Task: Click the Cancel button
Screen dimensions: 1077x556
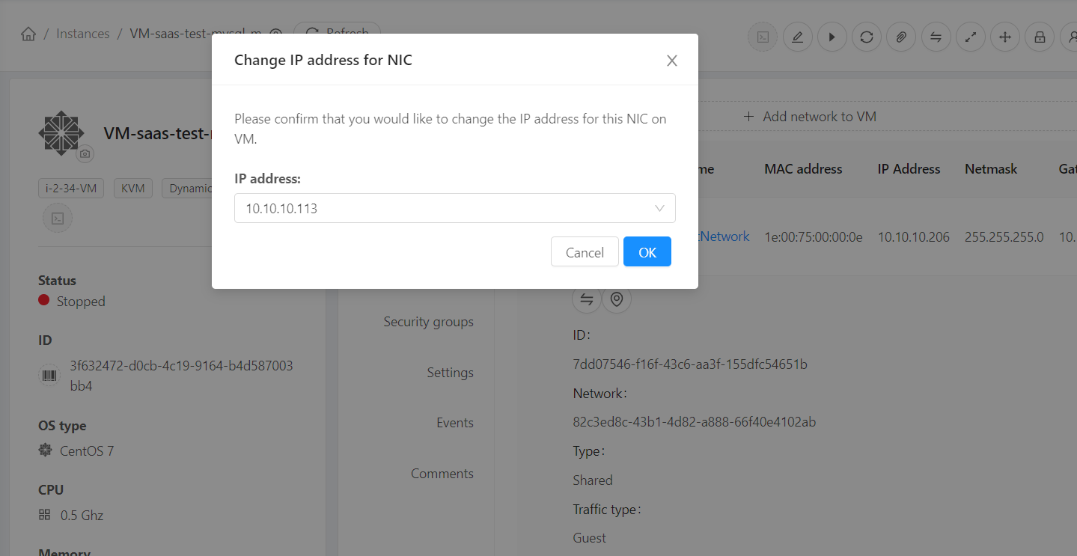Action: click(x=585, y=252)
